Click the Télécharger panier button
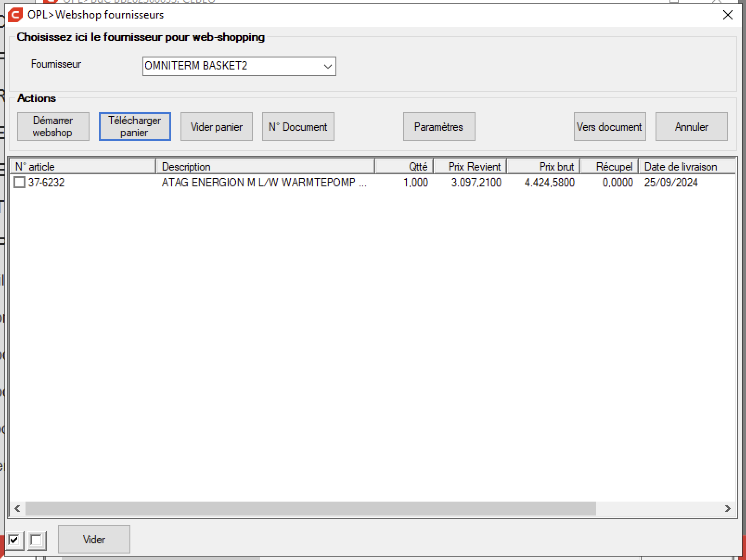The width and height of the screenshot is (746, 560). pyautogui.click(x=135, y=127)
